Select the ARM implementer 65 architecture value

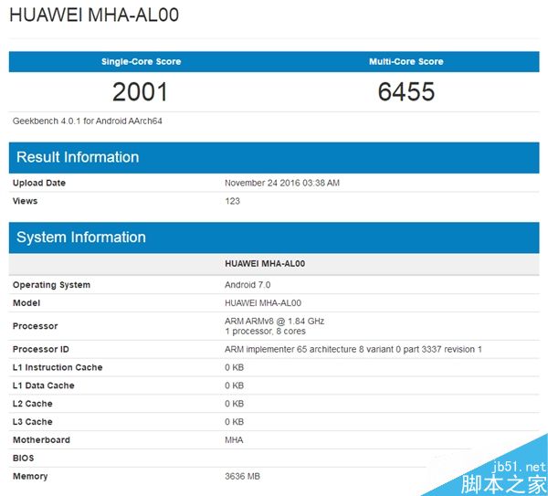pos(353,349)
